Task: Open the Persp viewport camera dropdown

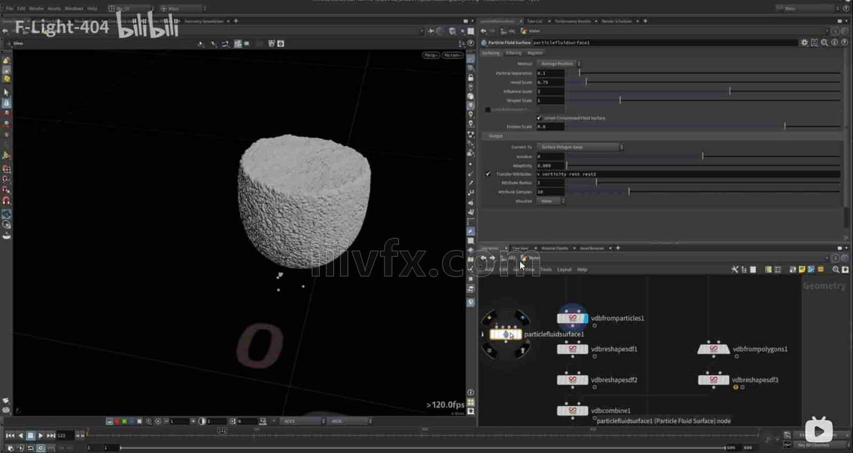Action: tap(431, 55)
